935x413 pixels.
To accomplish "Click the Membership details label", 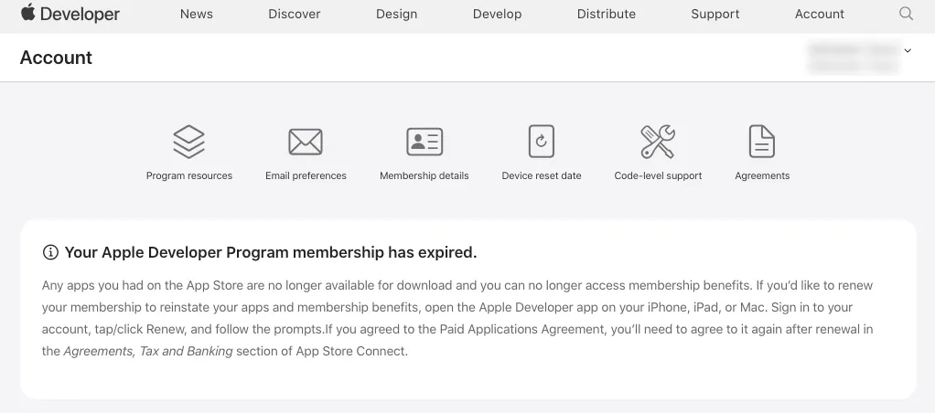I will click(424, 175).
